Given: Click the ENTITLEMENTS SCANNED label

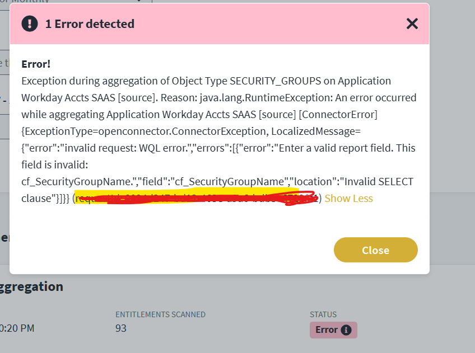Looking at the screenshot, I should pos(160,314).
